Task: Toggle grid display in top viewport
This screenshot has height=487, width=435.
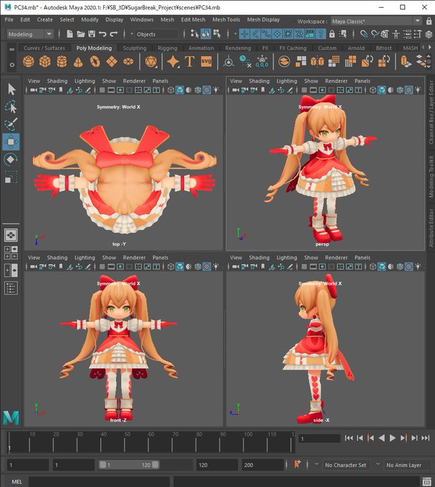Action: click(x=102, y=90)
